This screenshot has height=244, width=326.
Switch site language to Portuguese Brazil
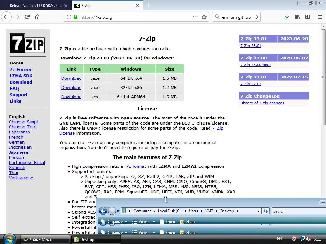[27, 163]
